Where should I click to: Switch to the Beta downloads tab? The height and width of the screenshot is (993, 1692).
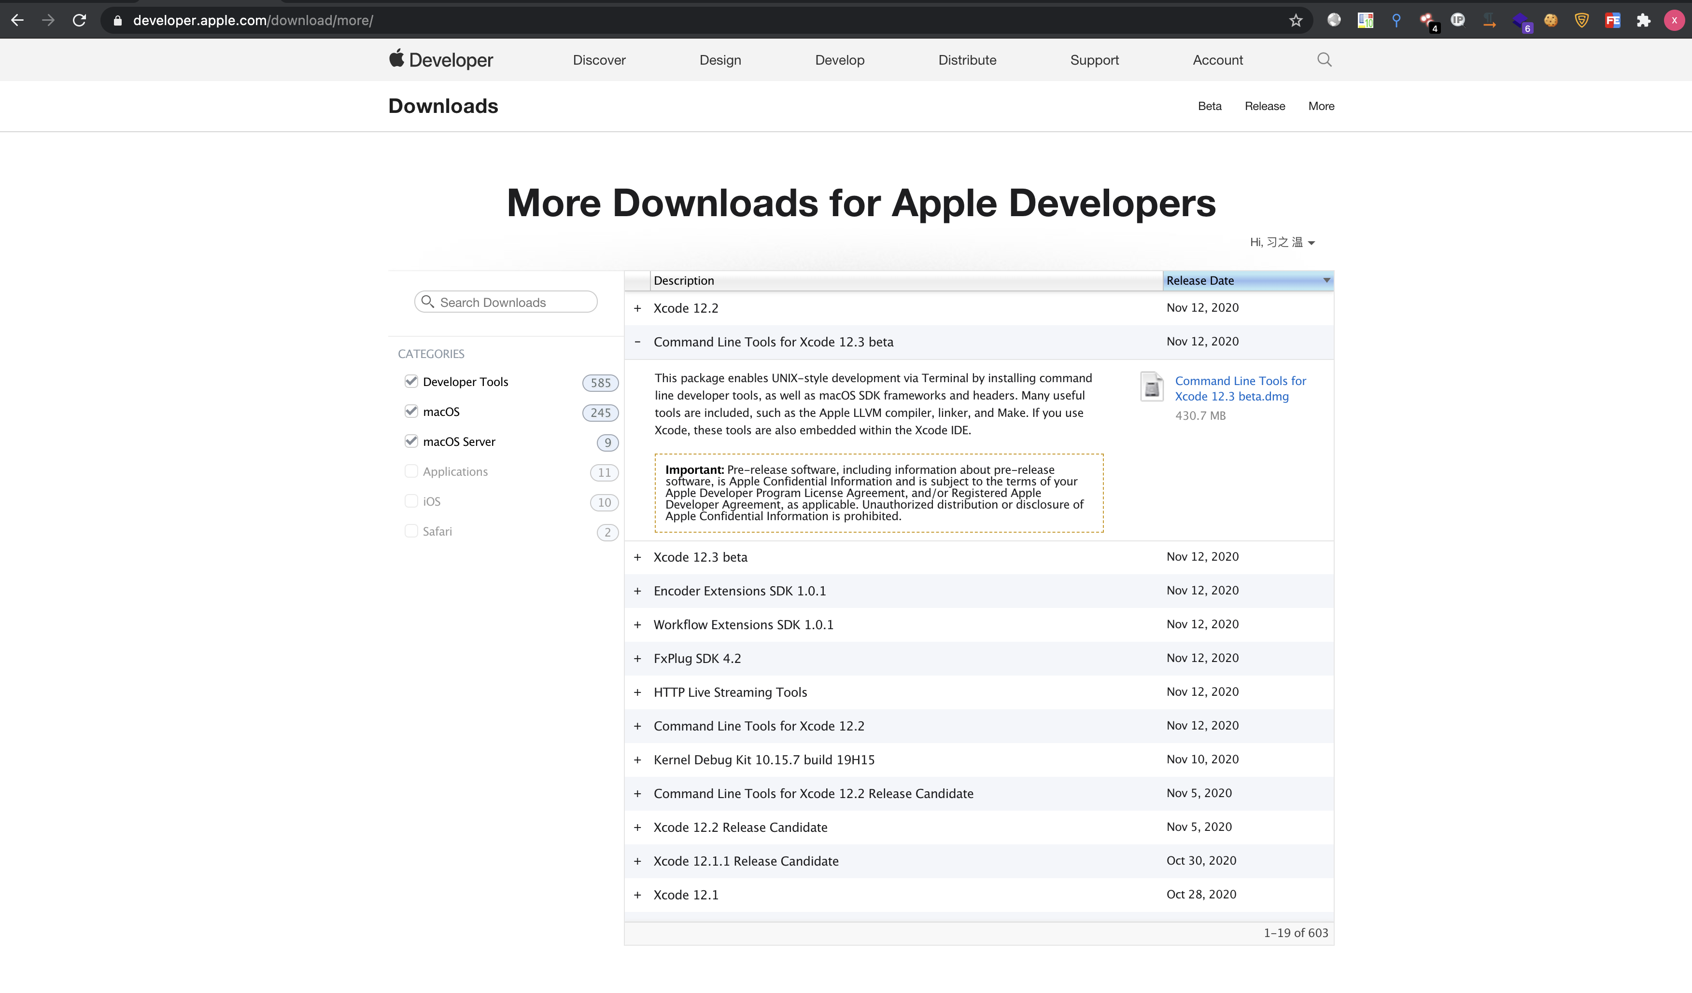1209,106
